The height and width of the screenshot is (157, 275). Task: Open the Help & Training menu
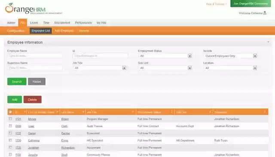coord(216,4)
